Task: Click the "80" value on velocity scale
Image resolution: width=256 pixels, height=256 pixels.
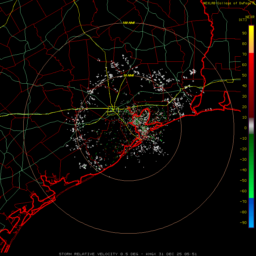Action: [244, 44]
